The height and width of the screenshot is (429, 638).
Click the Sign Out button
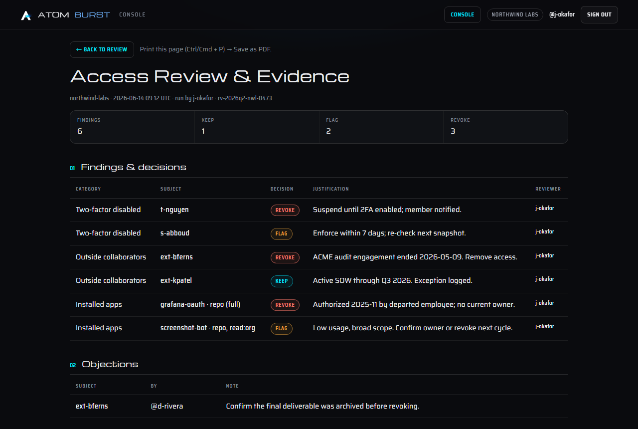[x=599, y=14]
